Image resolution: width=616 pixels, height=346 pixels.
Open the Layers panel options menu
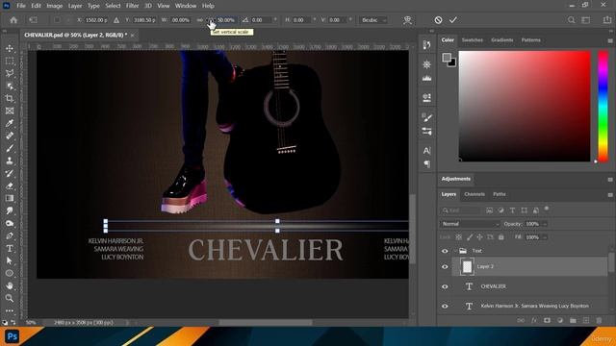pos(610,195)
